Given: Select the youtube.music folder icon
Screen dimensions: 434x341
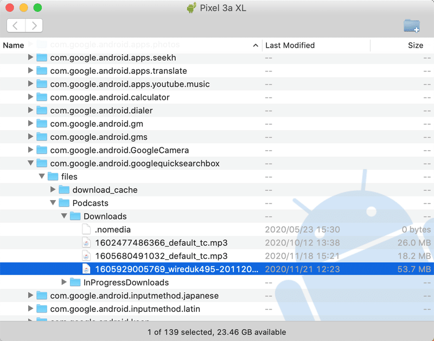Looking at the screenshot, I should pos(42,84).
